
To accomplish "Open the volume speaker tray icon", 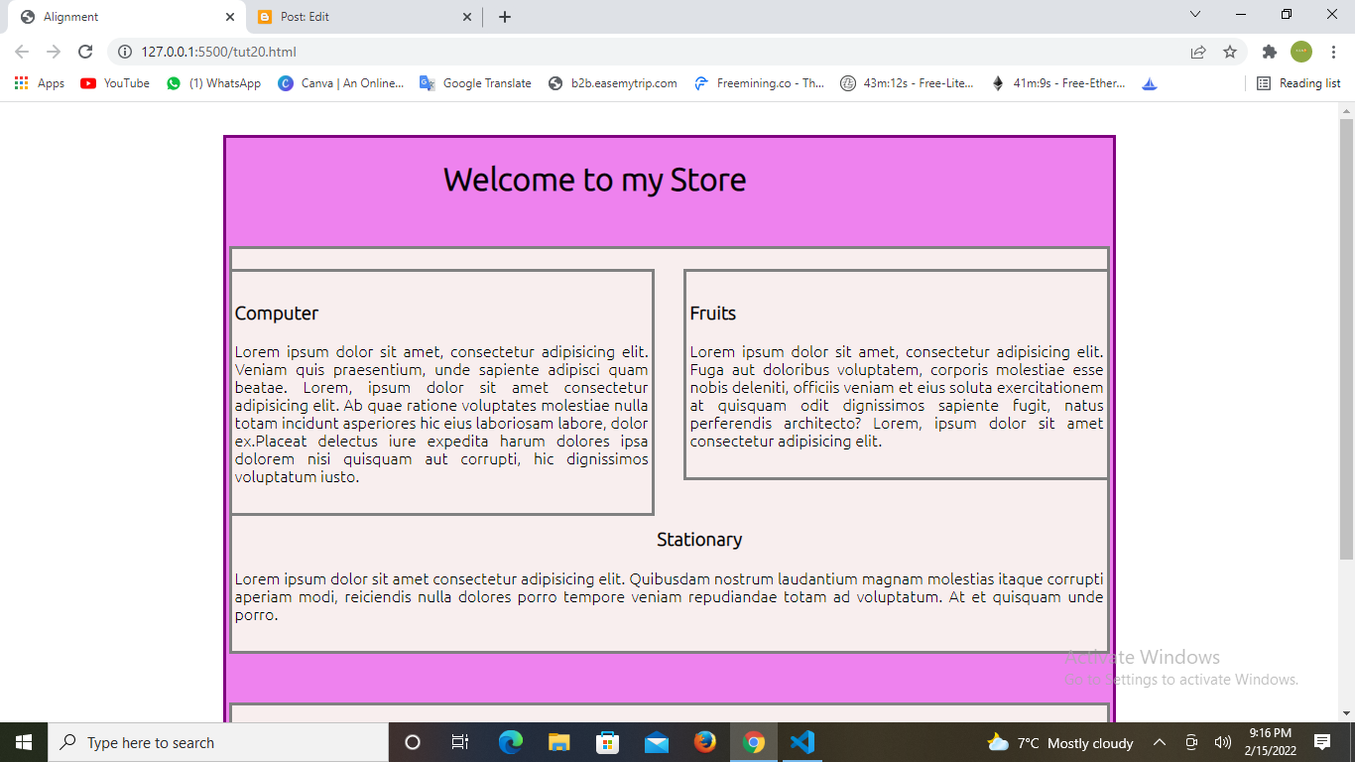I will [1222, 742].
